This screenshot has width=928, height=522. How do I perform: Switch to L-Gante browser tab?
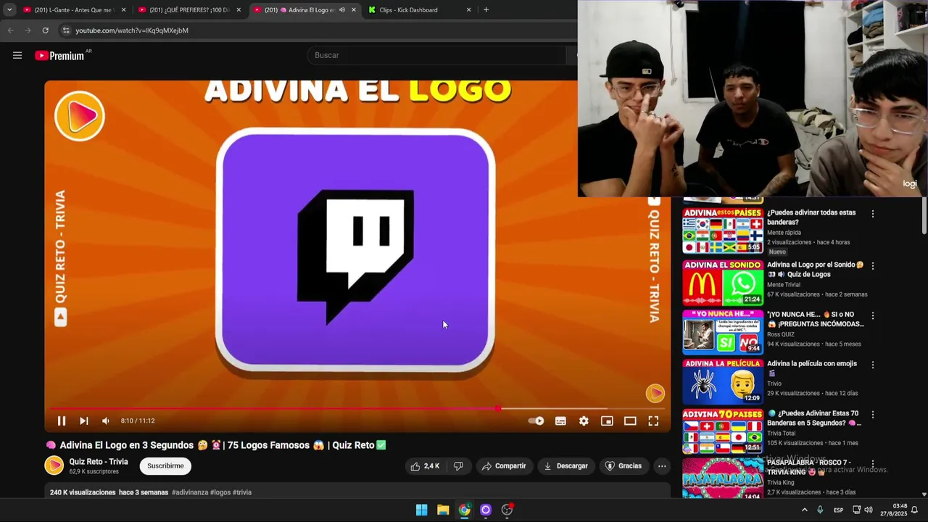pos(72,10)
